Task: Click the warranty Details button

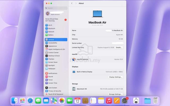Action: [x=119, y=47]
